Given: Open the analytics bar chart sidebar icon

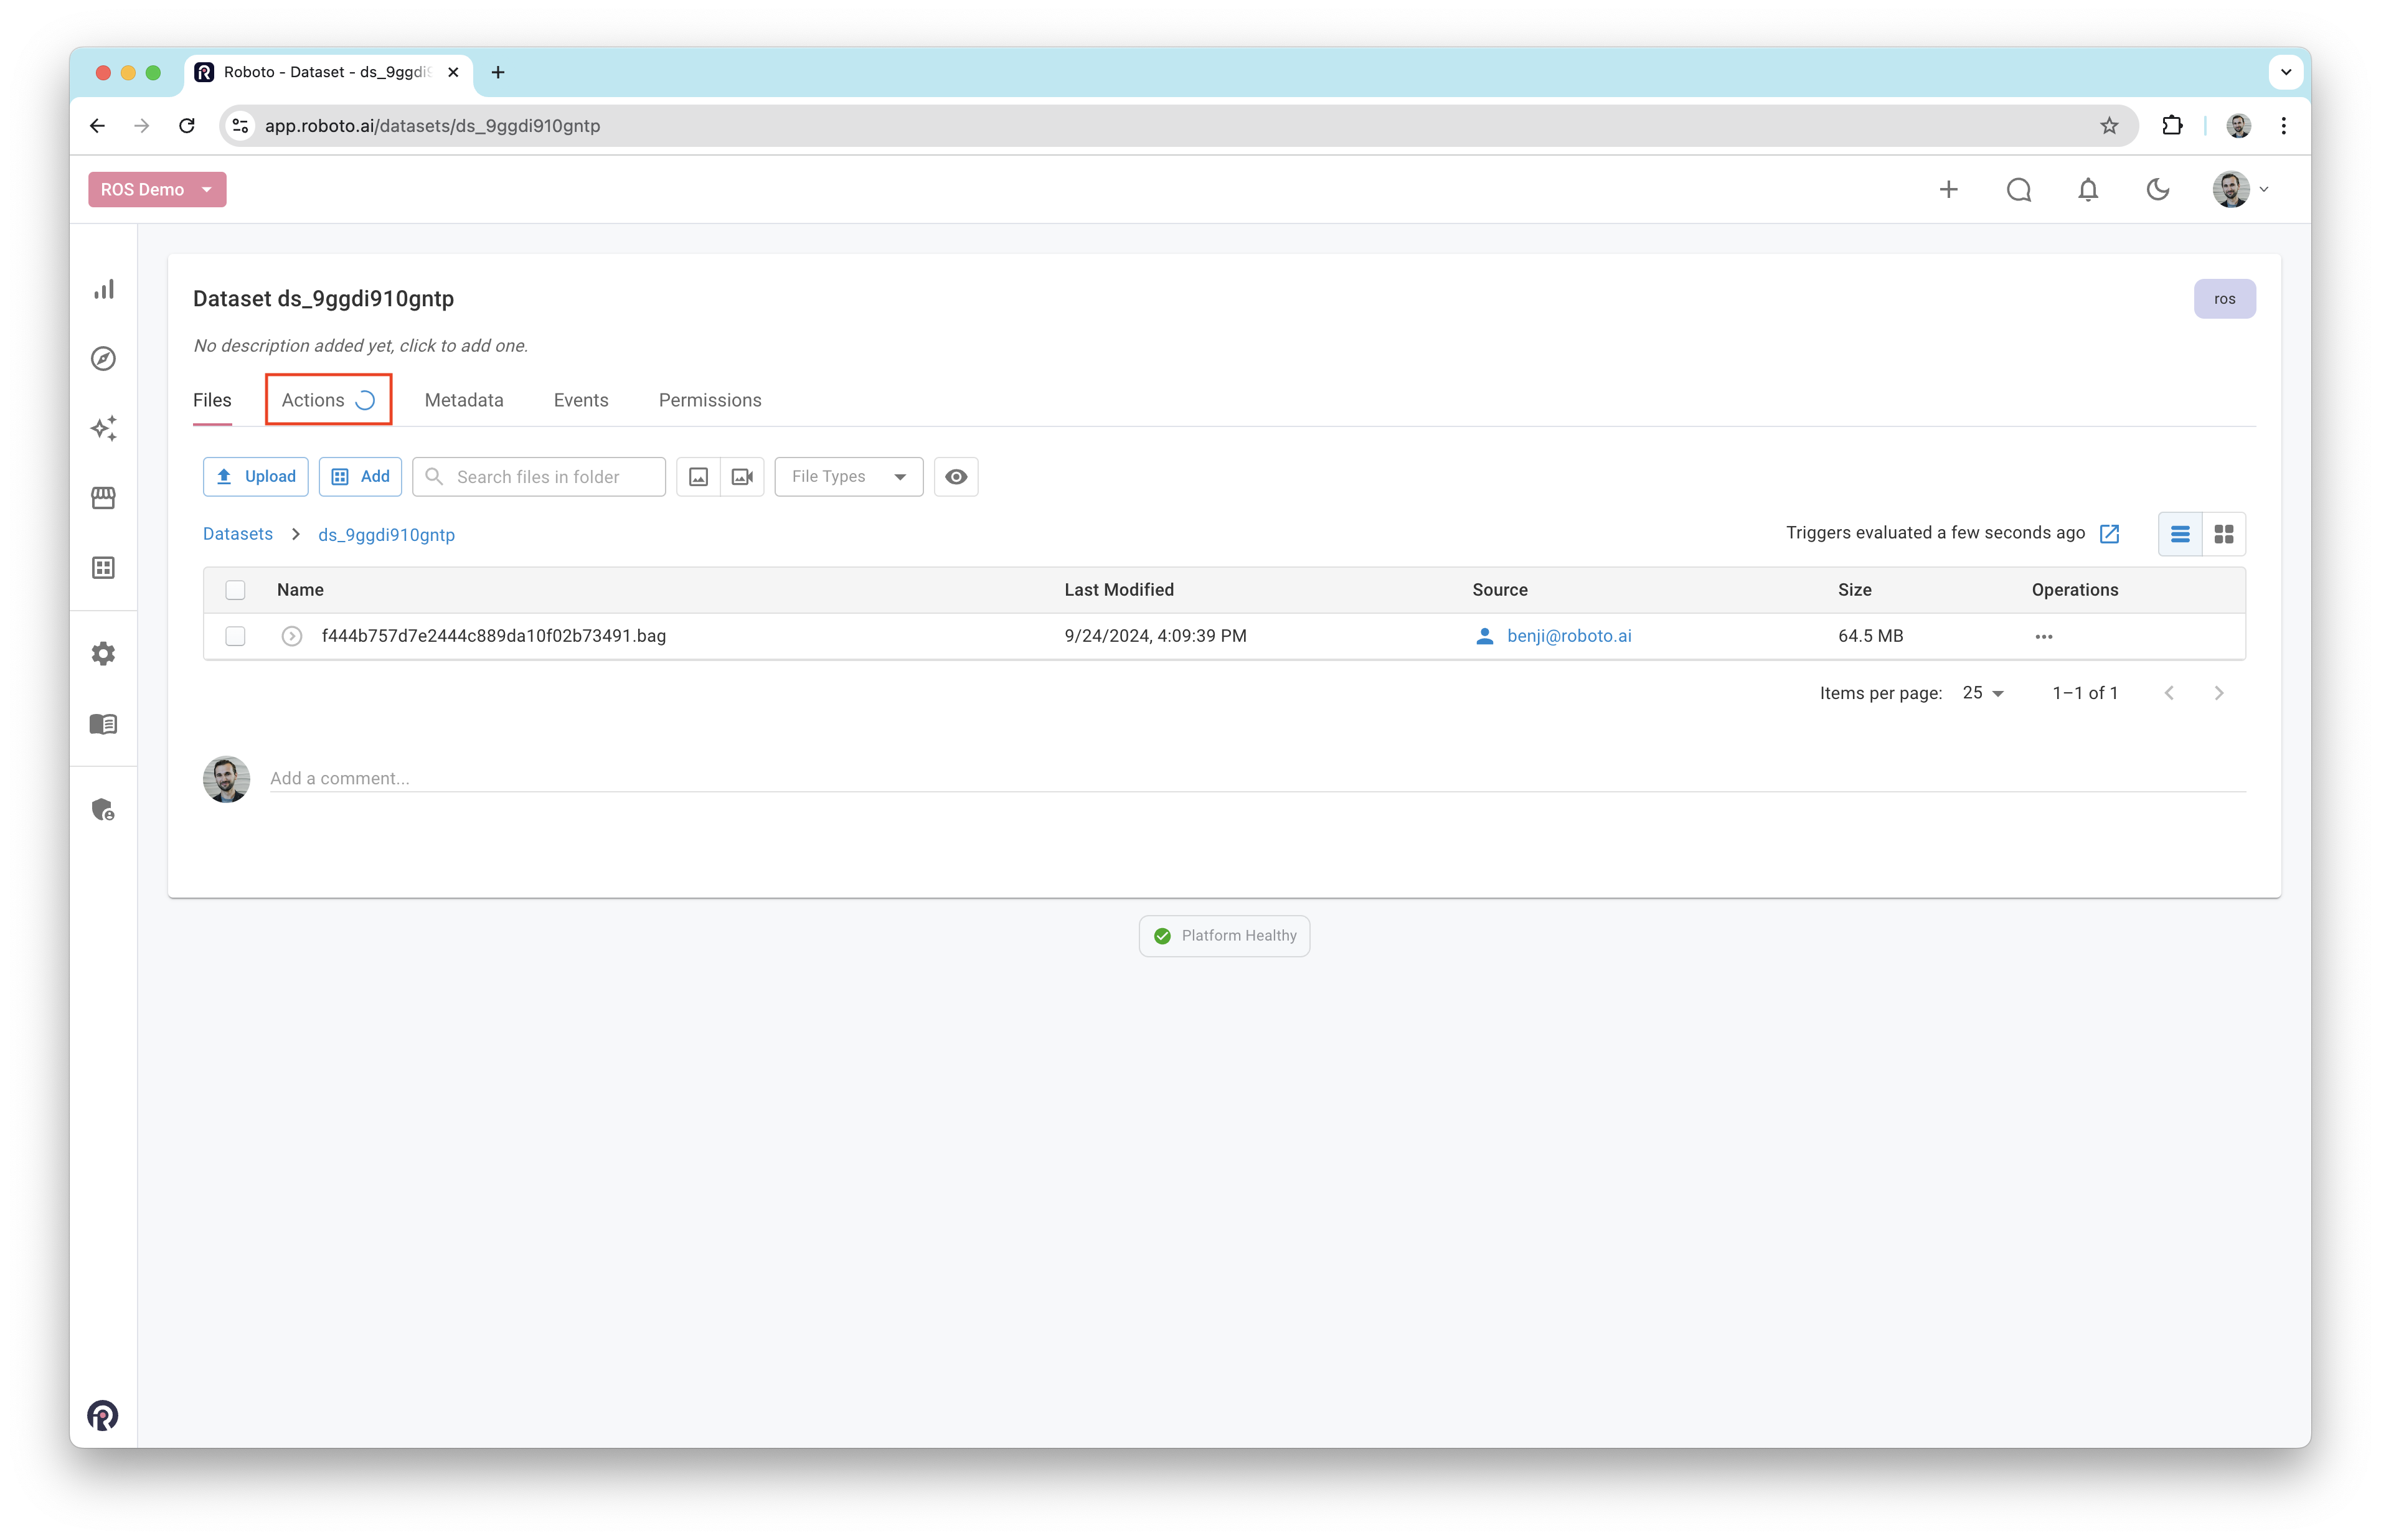Looking at the screenshot, I should coord(104,289).
